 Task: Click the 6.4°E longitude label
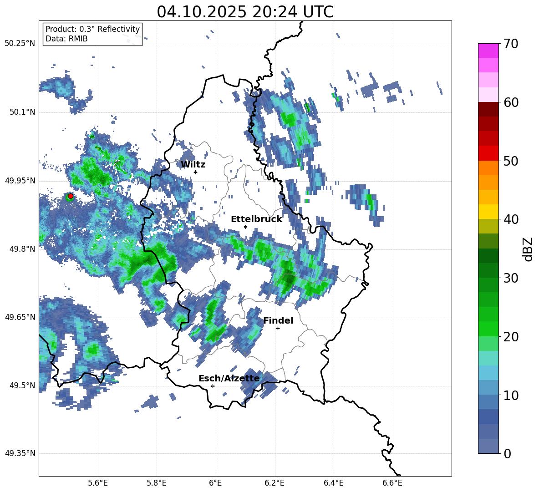(333, 483)
